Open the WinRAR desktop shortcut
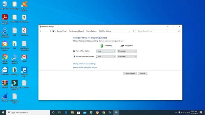Screen dimensions: 205x115 [x=5, y=84]
